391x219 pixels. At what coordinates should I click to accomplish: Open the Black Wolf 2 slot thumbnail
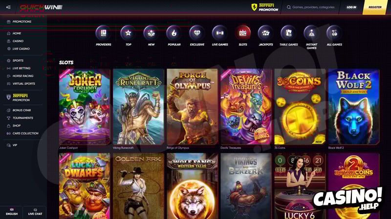coord(354,107)
